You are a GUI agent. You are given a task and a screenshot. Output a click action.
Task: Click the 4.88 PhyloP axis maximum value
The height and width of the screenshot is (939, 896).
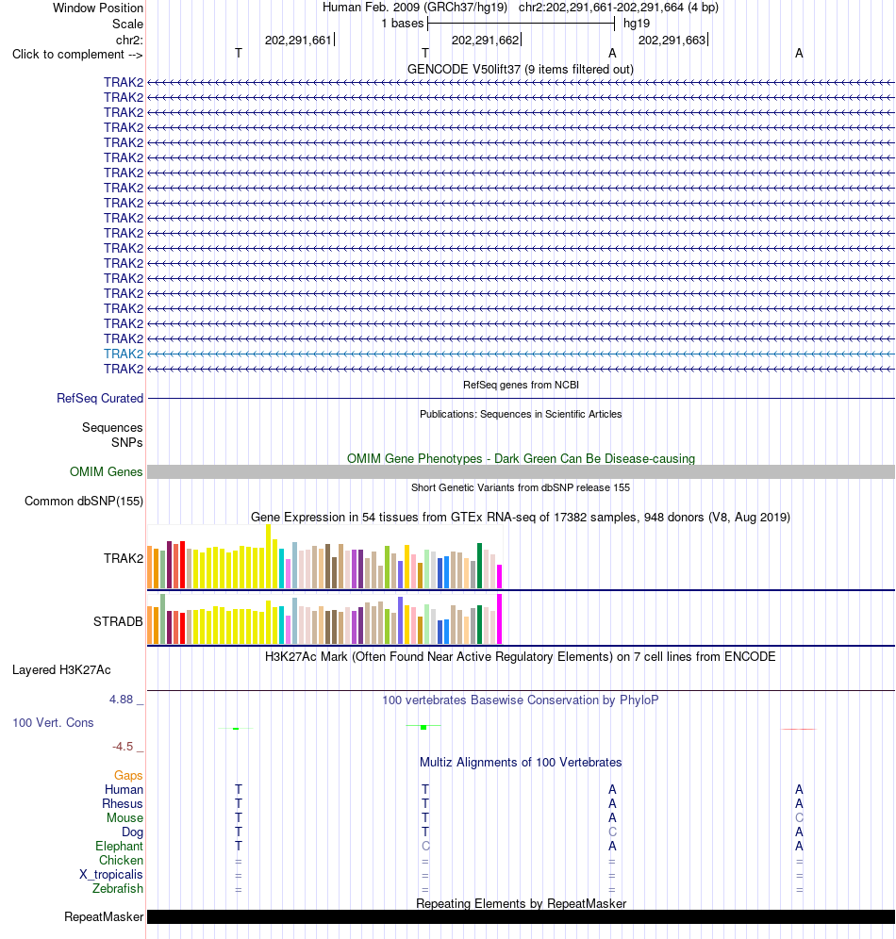[x=121, y=700]
